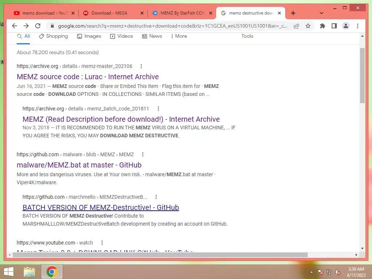Open the Windows Start button
The width and height of the screenshot is (372, 279).
[9, 272]
